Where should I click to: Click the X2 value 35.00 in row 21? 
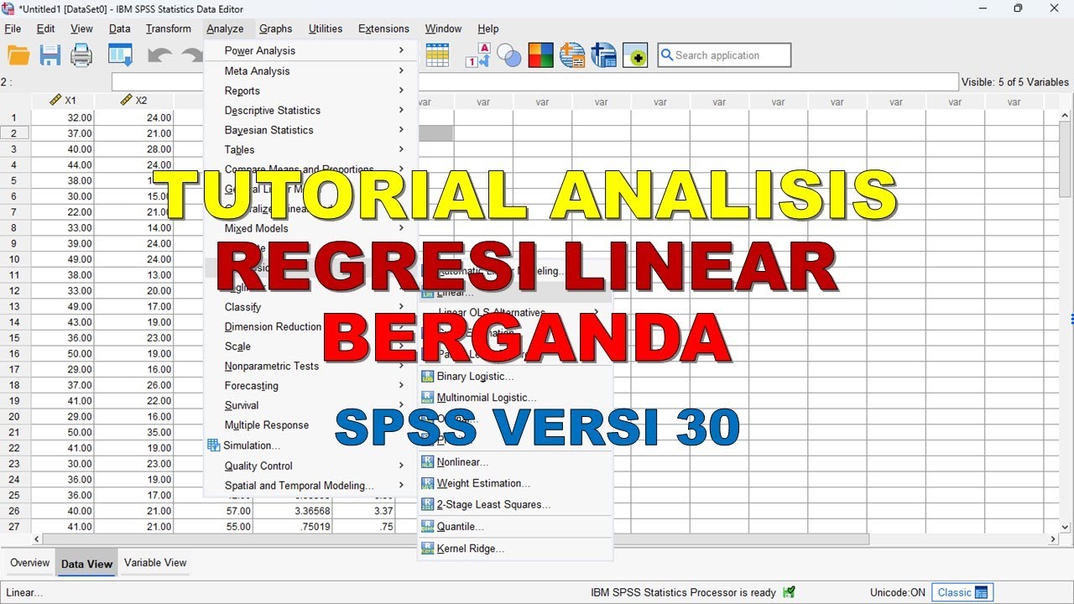134,432
